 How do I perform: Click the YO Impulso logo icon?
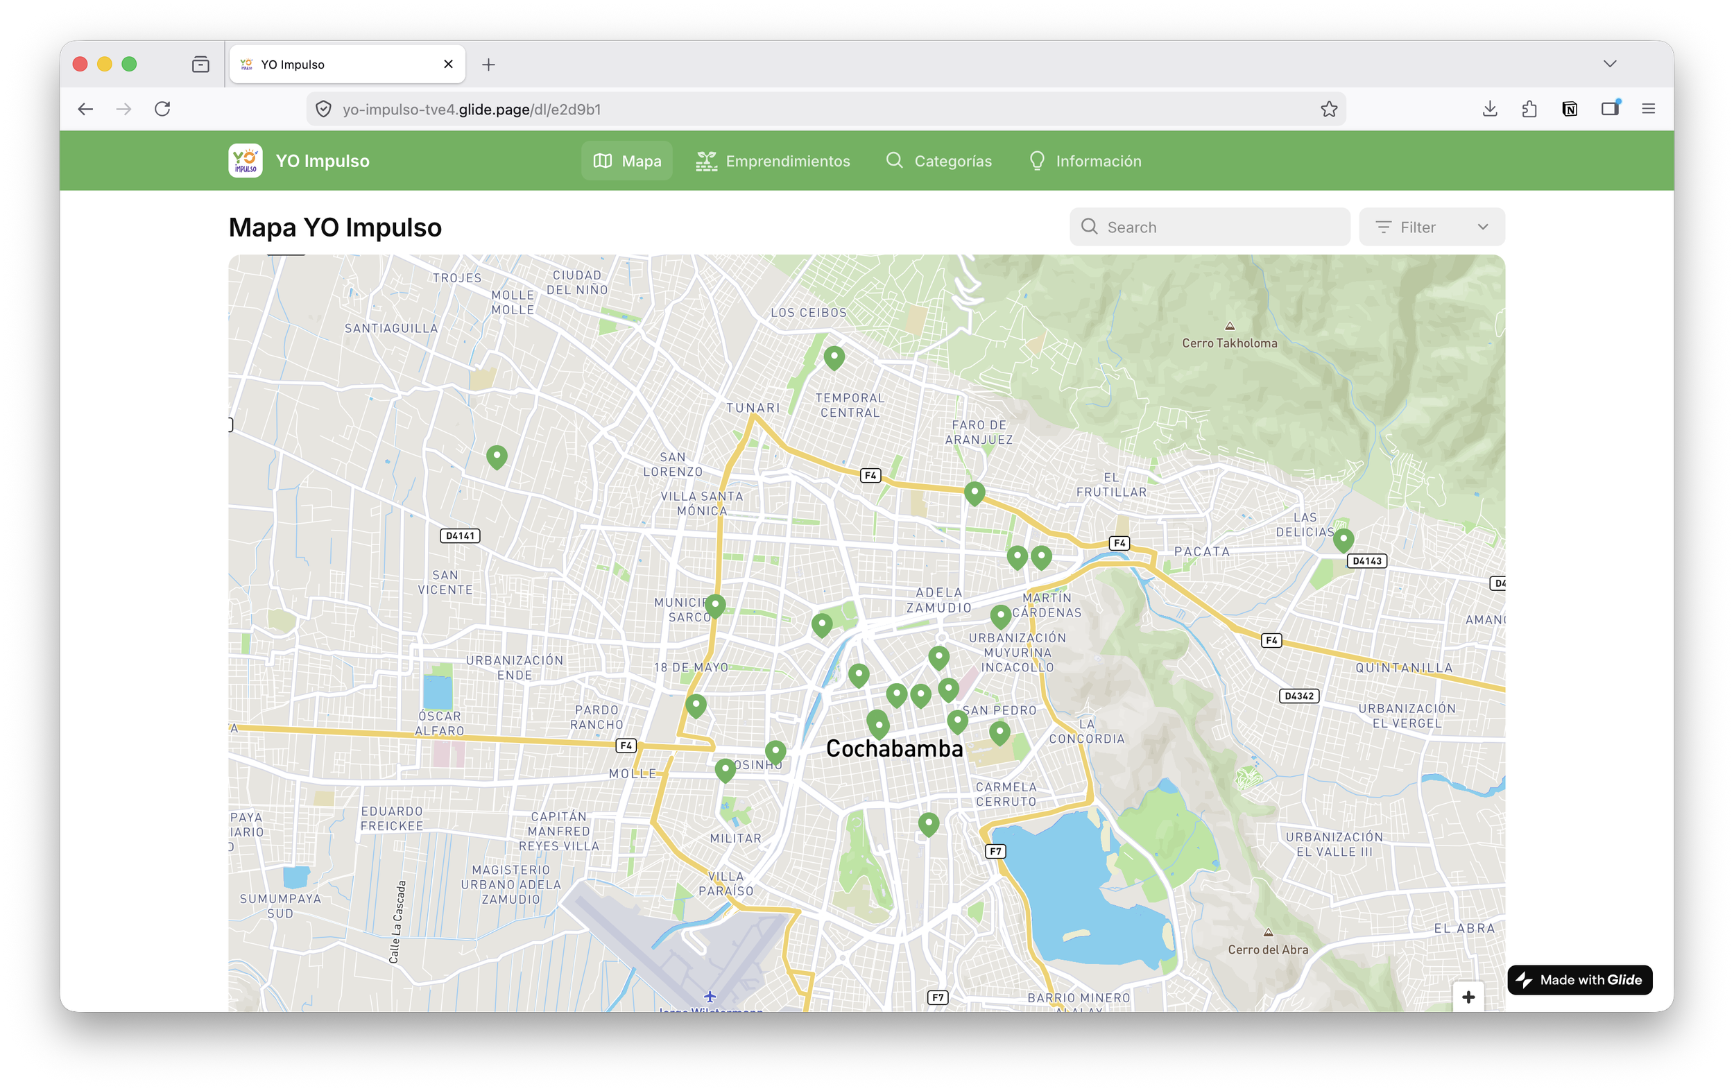(x=246, y=161)
